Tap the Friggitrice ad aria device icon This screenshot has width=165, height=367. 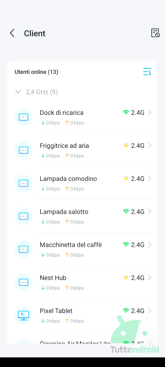coord(24,150)
